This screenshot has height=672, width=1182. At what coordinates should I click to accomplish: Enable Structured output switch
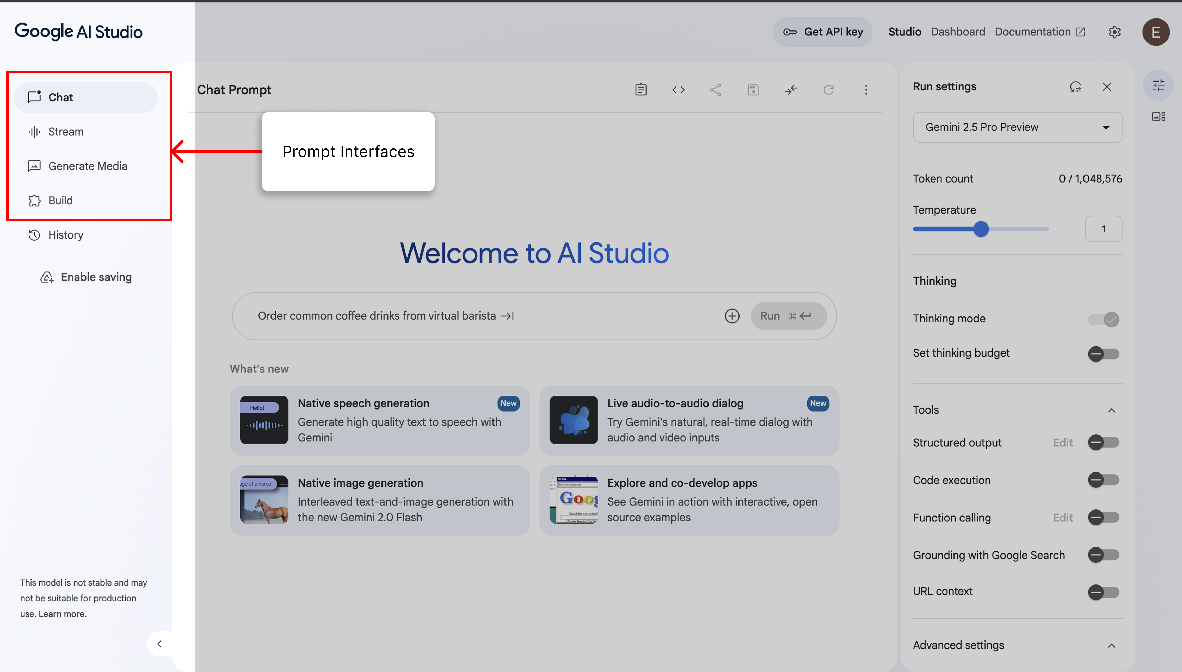pyautogui.click(x=1104, y=442)
